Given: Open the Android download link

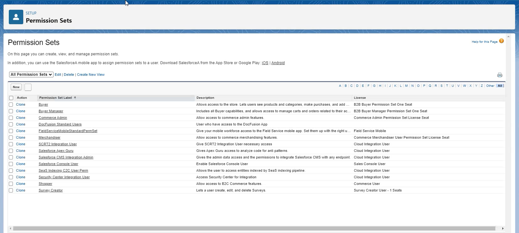Looking at the screenshot, I should (x=278, y=63).
